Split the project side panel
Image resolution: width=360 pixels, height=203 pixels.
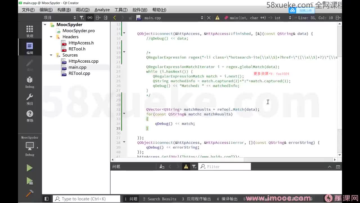click(98, 17)
